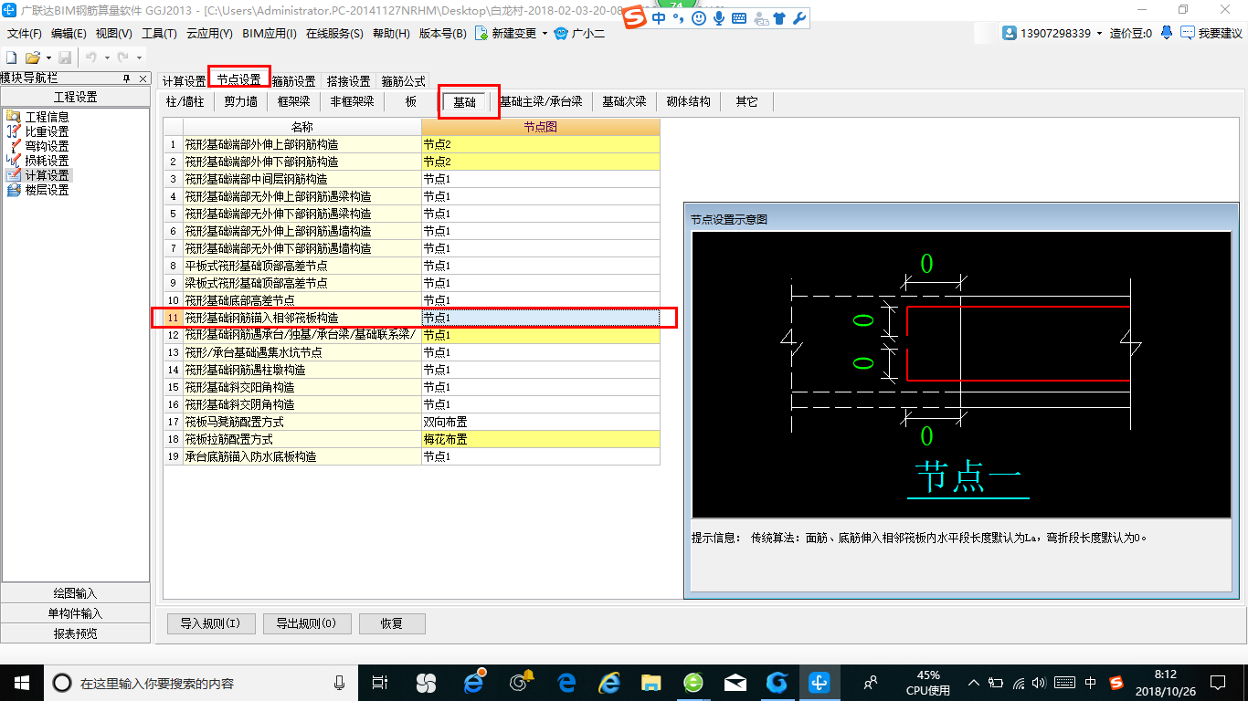The width and height of the screenshot is (1248, 701).
Task: Expand the 报表预览 navigation section
Action: pos(75,633)
